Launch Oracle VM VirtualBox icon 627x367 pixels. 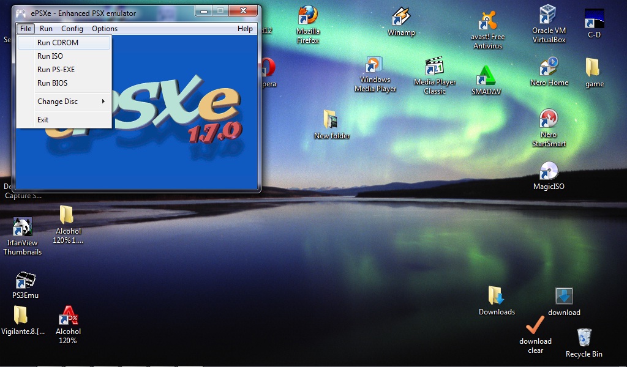(549, 24)
